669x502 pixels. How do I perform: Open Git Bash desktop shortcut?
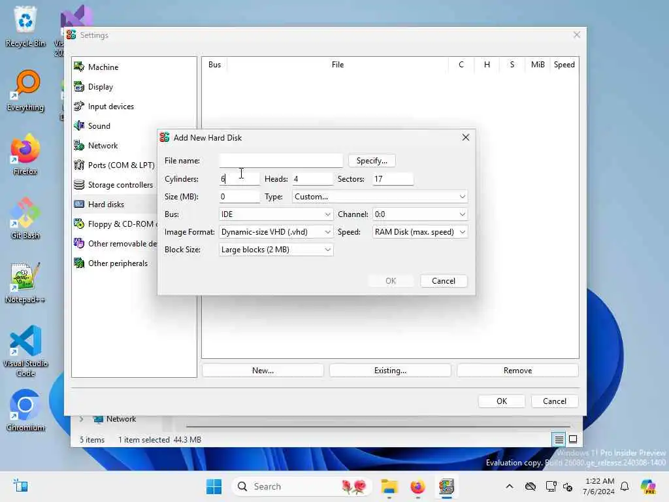pos(25,218)
